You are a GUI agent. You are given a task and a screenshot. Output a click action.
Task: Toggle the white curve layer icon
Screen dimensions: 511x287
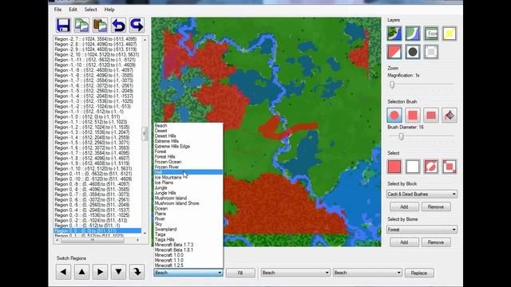click(x=413, y=33)
